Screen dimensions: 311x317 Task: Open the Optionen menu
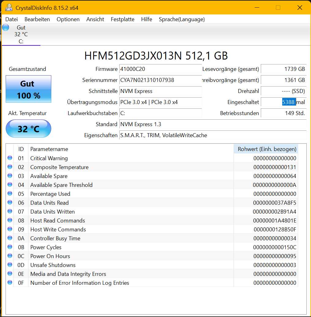coord(68,19)
